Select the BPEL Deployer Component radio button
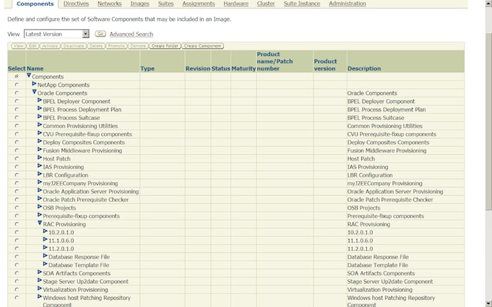This screenshot has height=307, width=492. pos(17,101)
